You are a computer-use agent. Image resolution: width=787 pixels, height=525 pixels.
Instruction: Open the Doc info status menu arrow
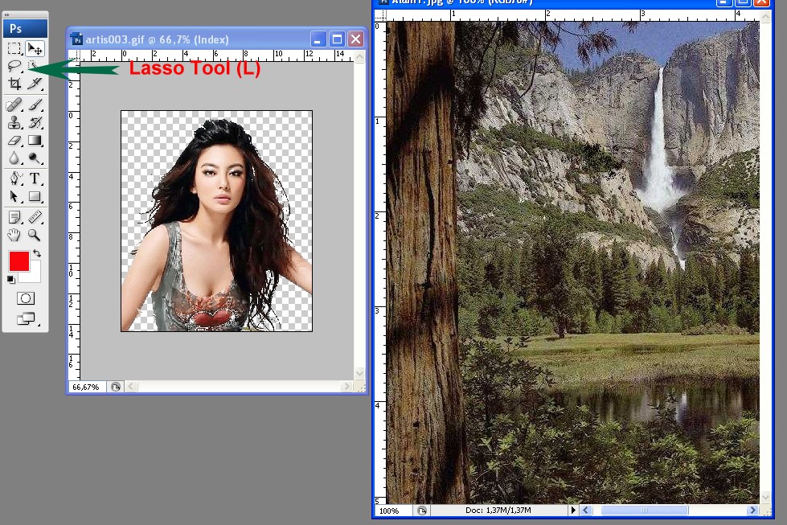pyautogui.click(x=573, y=511)
